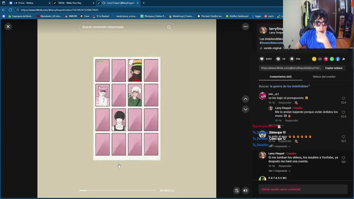
Task: Close the TikTok video viewer
Action: pos(8,27)
